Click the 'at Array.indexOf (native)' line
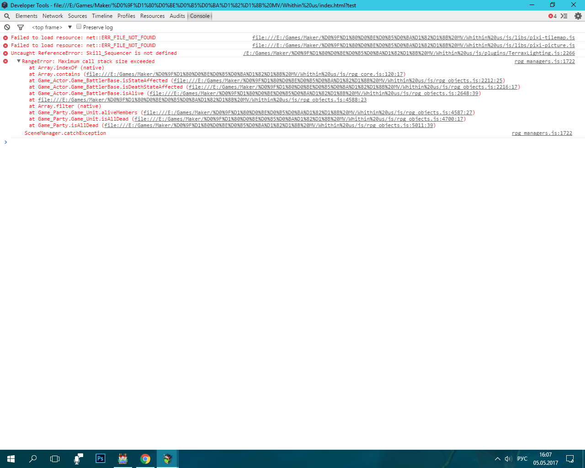585x468 pixels. pos(67,68)
